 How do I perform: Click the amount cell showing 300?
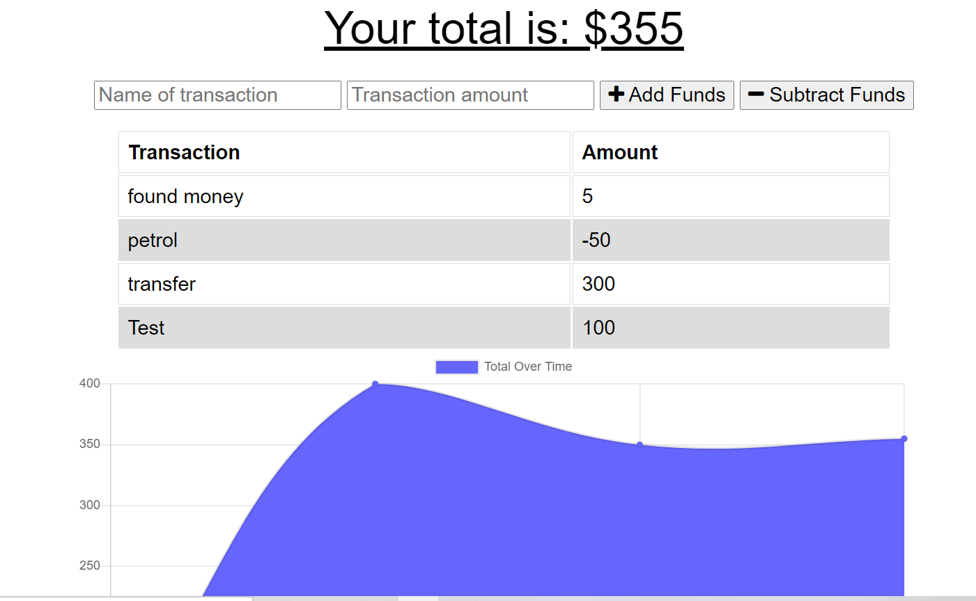point(729,284)
